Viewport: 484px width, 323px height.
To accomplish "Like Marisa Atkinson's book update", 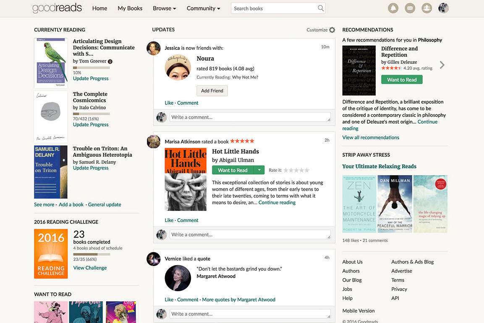I will tap(169, 220).
